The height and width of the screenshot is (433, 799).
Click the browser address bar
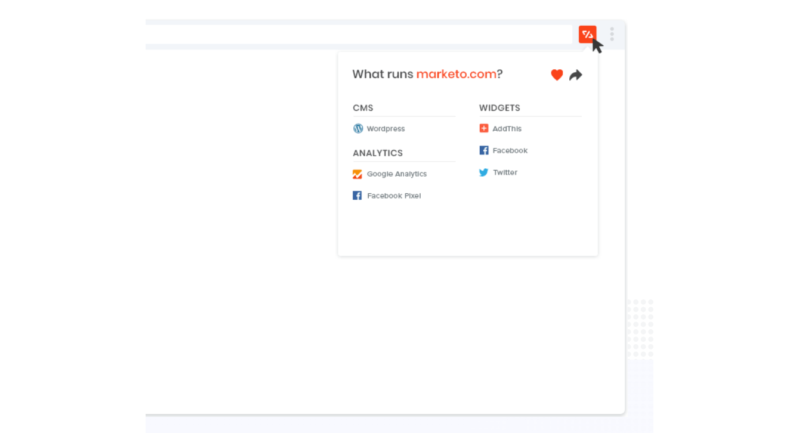pyautogui.click(x=359, y=35)
